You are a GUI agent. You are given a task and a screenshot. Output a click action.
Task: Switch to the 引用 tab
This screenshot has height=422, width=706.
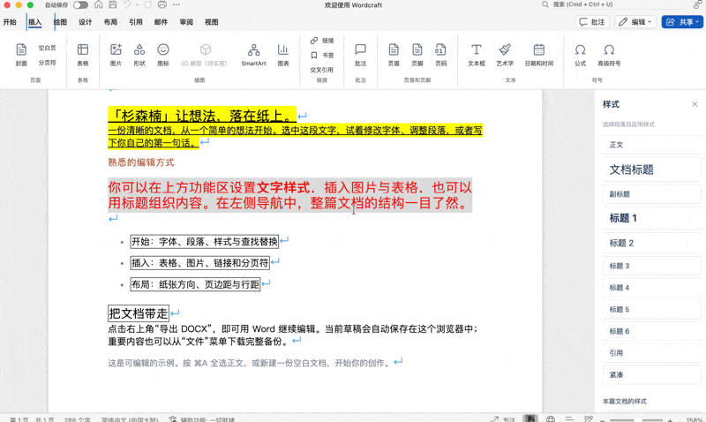136,22
